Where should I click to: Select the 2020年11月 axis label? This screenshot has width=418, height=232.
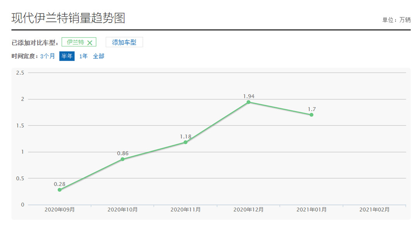[185, 210]
